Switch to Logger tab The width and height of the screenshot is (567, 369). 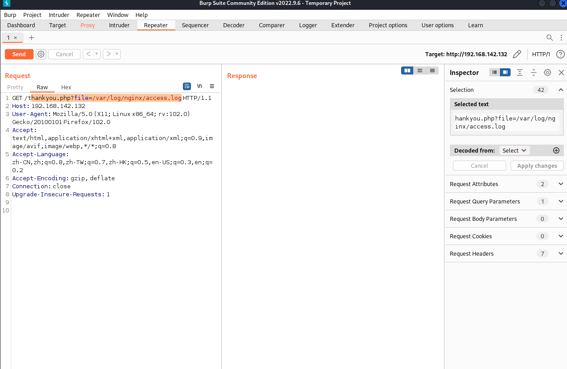coord(308,25)
